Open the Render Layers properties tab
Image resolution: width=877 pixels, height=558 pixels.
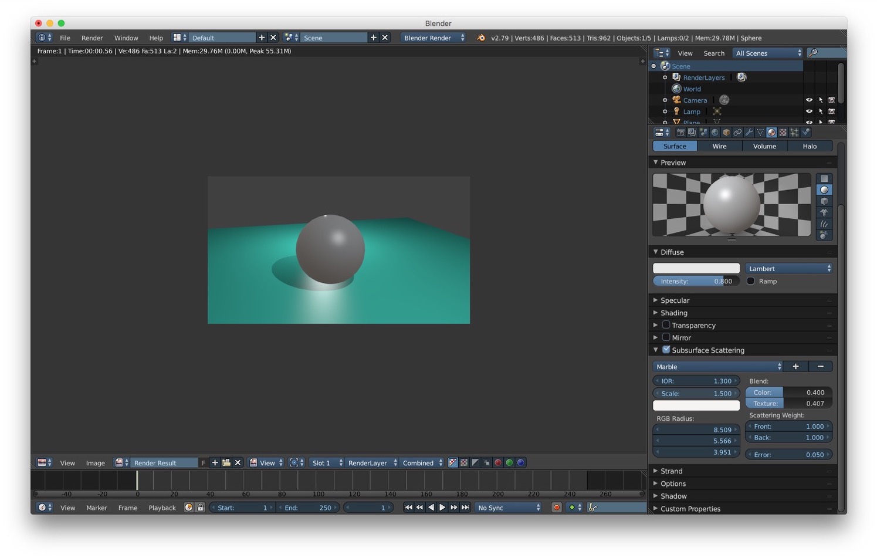pyautogui.click(x=692, y=133)
